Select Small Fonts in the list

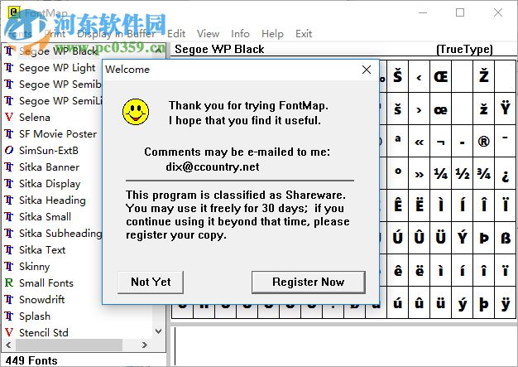click(46, 282)
